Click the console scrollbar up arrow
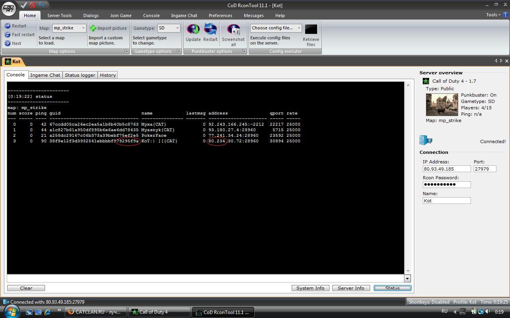The width and height of the screenshot is (510, 318). [408, 85]
